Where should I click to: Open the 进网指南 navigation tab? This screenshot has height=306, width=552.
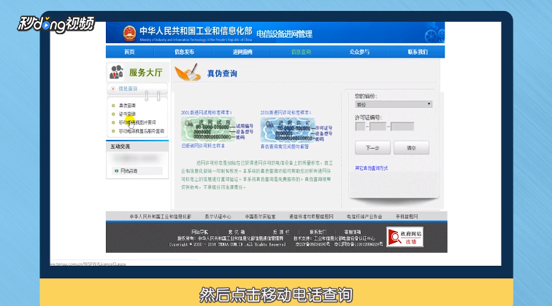(242, 52)
